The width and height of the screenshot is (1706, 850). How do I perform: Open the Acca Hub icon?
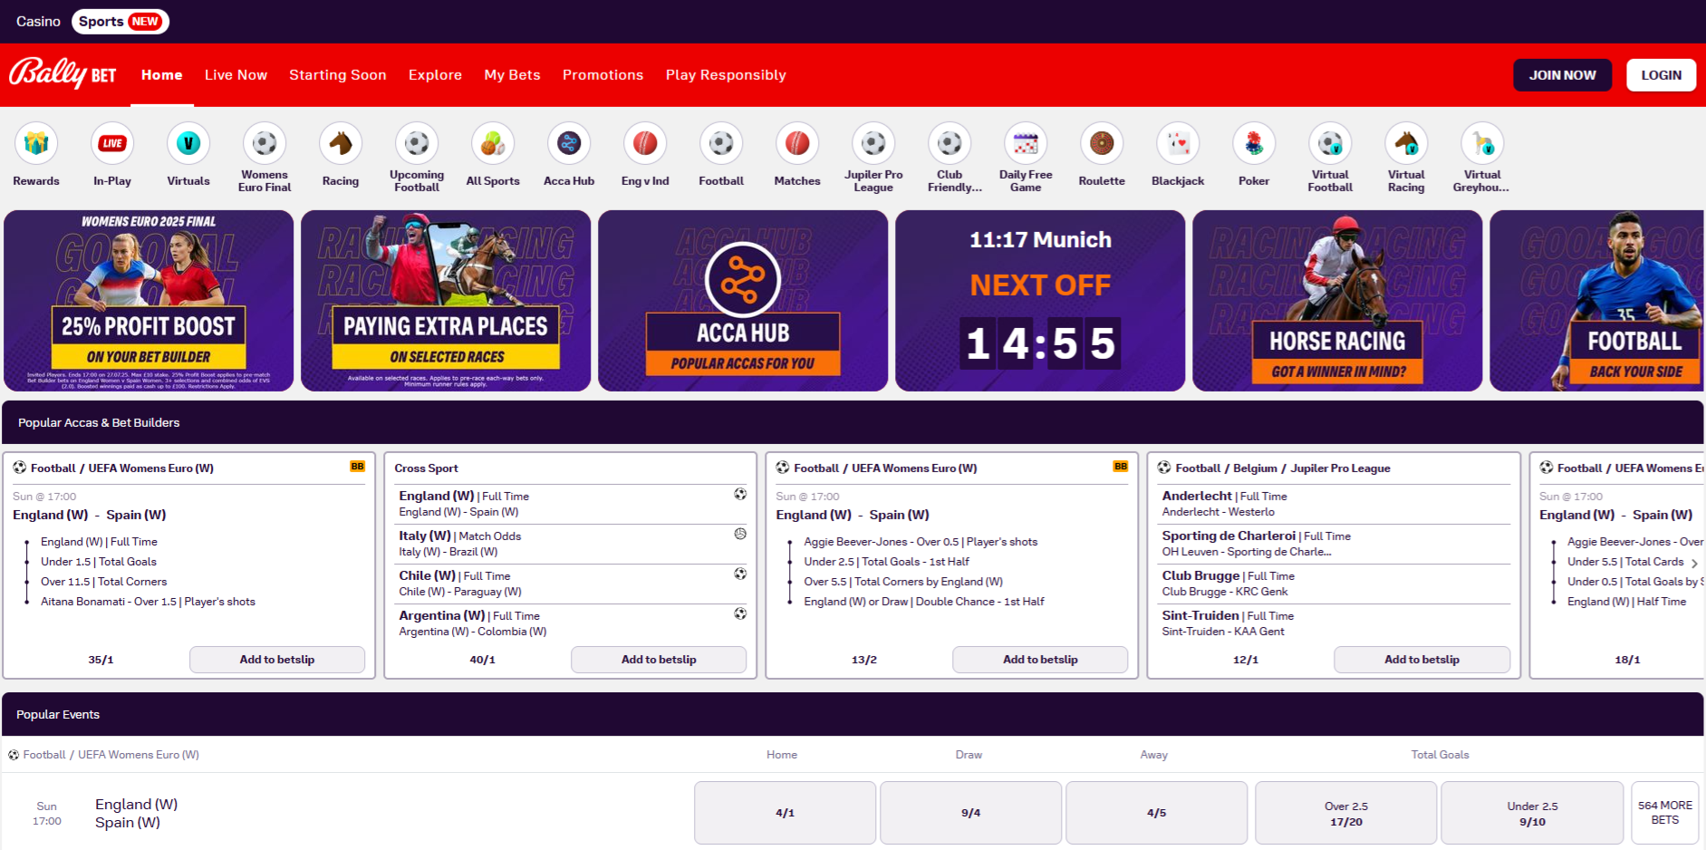point(569,143)
